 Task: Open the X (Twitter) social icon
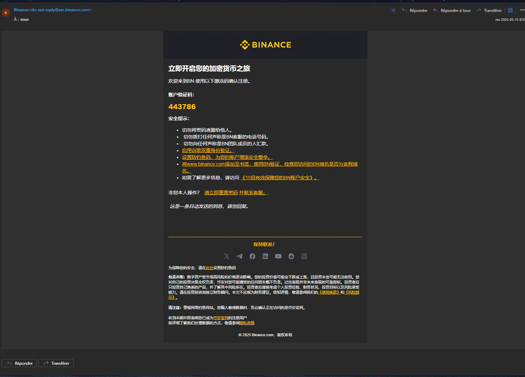click(227, 256)
